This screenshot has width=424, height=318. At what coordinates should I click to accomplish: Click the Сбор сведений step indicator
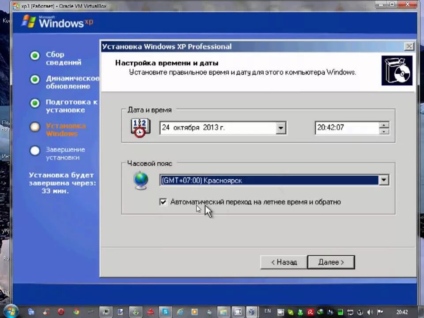35,56
